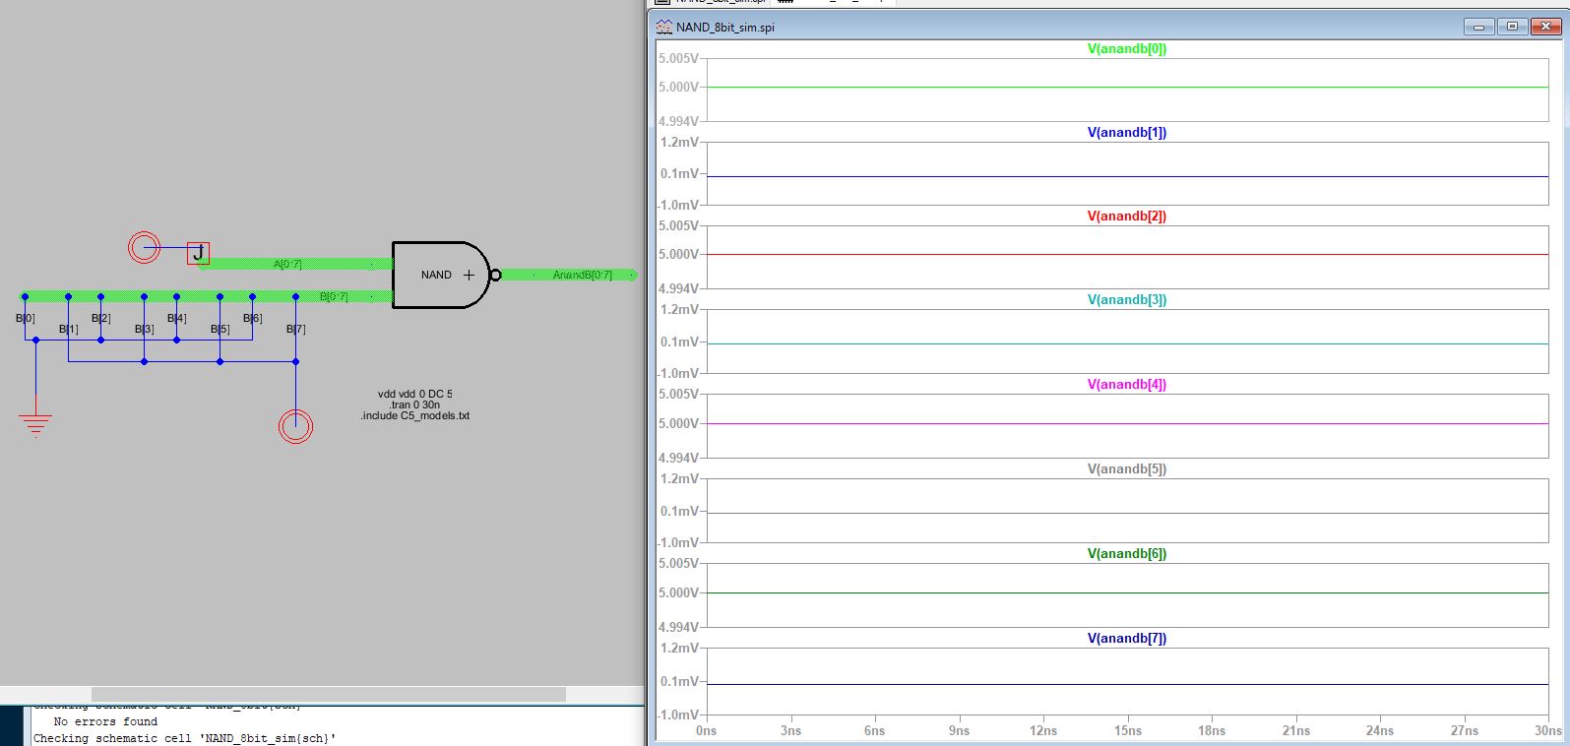Select the red J node box

pos(198,253)
